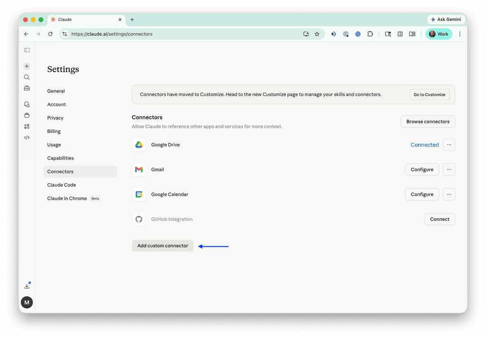The image size is (486, 338).
Task: Connect the GitHub Integration
Action: click(439, 219)
